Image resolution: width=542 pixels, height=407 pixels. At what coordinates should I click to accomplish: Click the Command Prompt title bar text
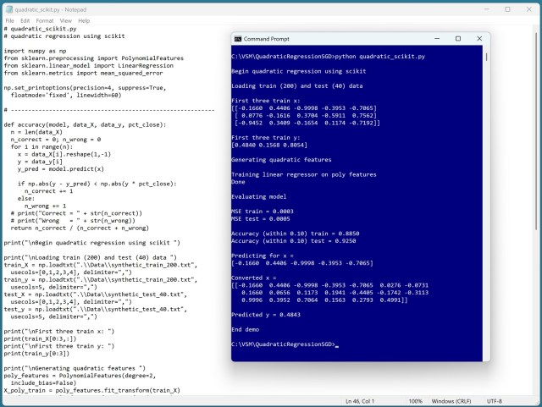(x=269, y=39)
